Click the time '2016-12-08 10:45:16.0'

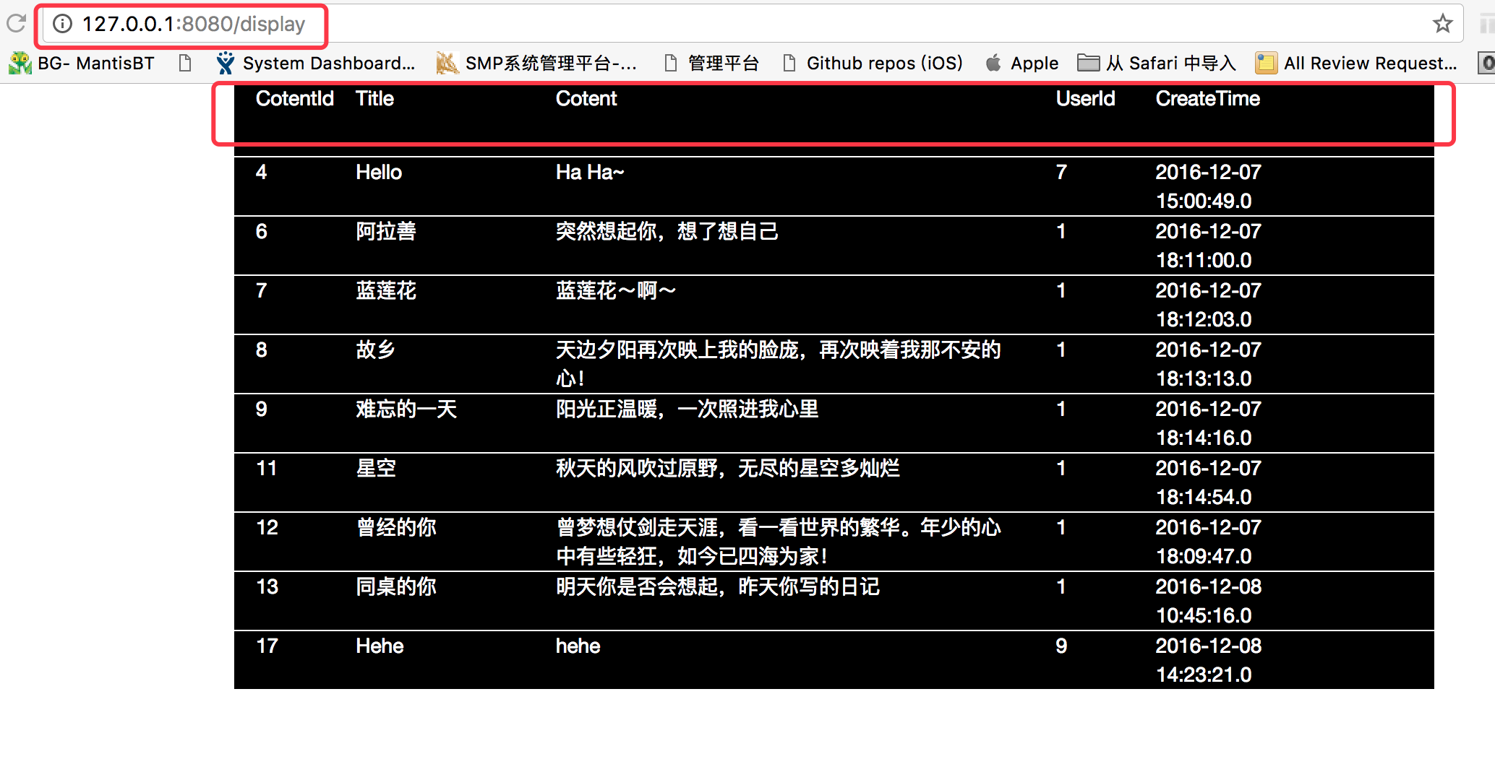(x=1208, y=601)
